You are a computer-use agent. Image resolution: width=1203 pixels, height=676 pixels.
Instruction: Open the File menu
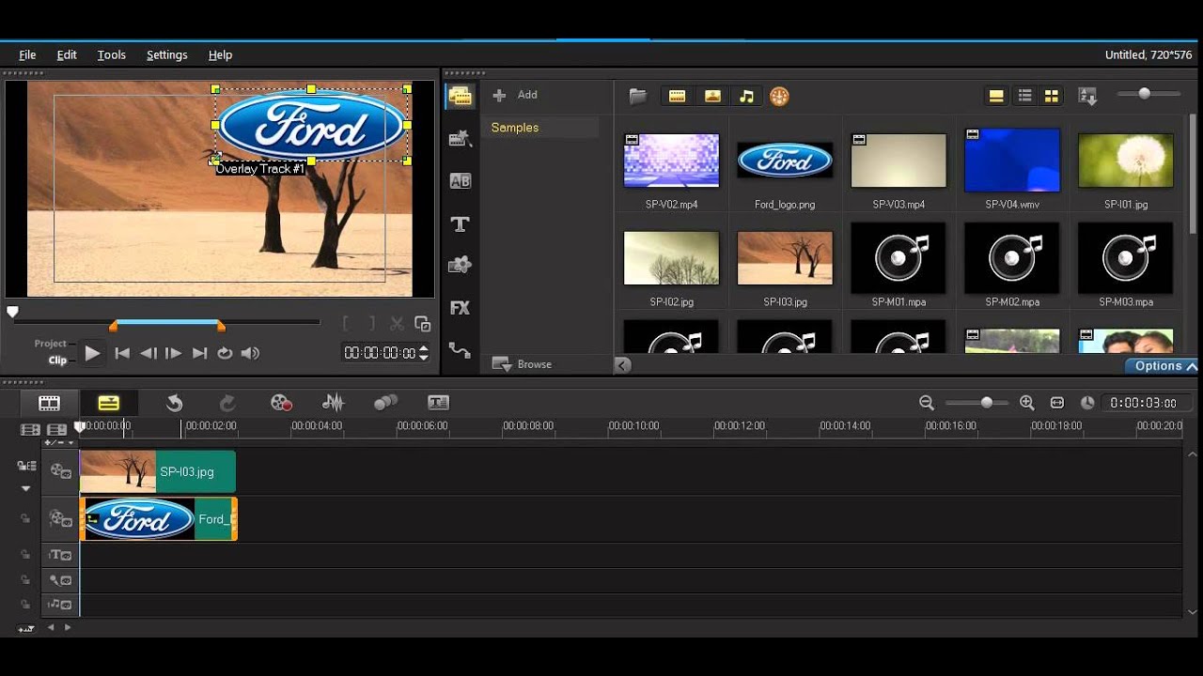tap(27, 54)
